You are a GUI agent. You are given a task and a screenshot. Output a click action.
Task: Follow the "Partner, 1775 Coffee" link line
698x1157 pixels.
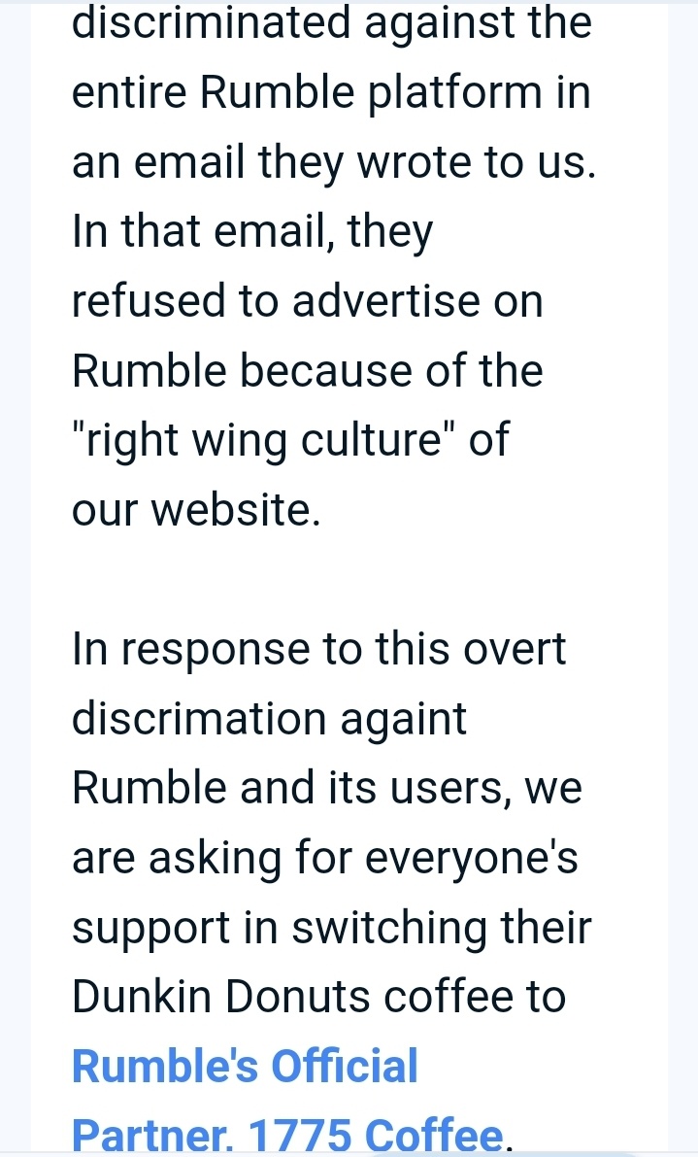point(287,1134)
